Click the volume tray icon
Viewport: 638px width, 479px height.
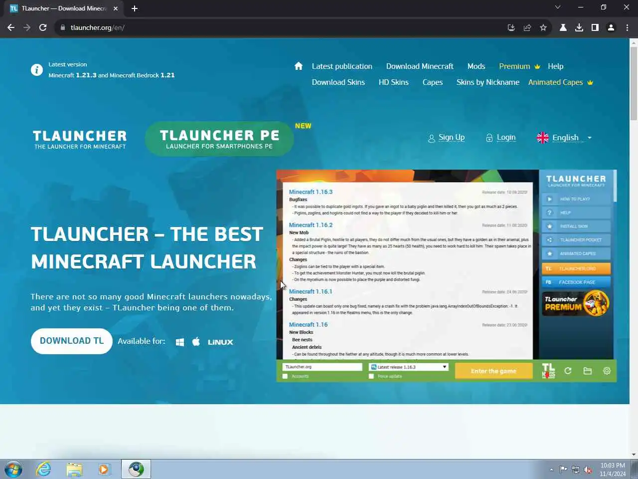click(x=588, y=470)
